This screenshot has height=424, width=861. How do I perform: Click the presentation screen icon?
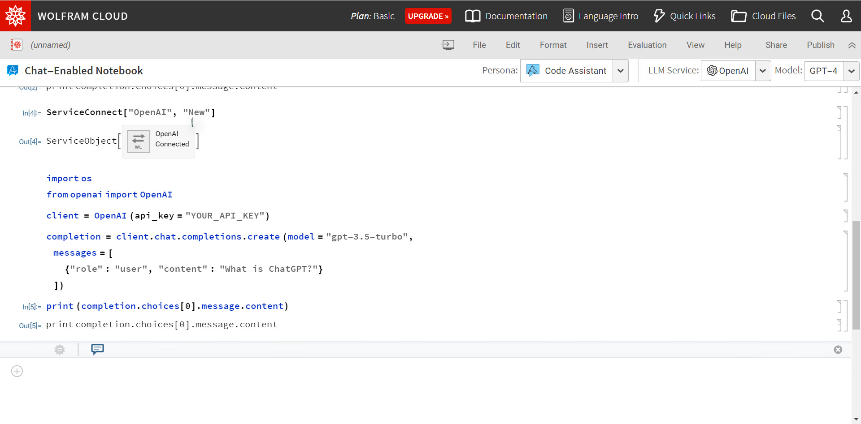(x=448, y=45)
